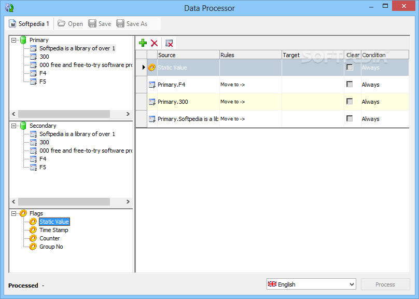419x299 pixels.
Task: Click the Save As floppy disk icon
Action: pyautogui.click(x=120, y=23)
